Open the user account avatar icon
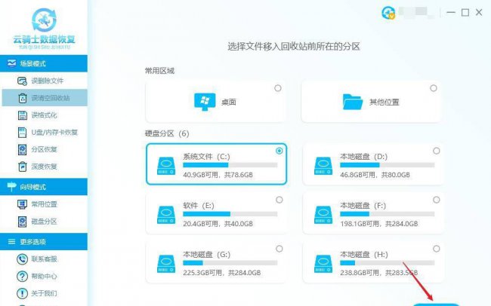This screenshot has height=306, width=491. (388, 13)
